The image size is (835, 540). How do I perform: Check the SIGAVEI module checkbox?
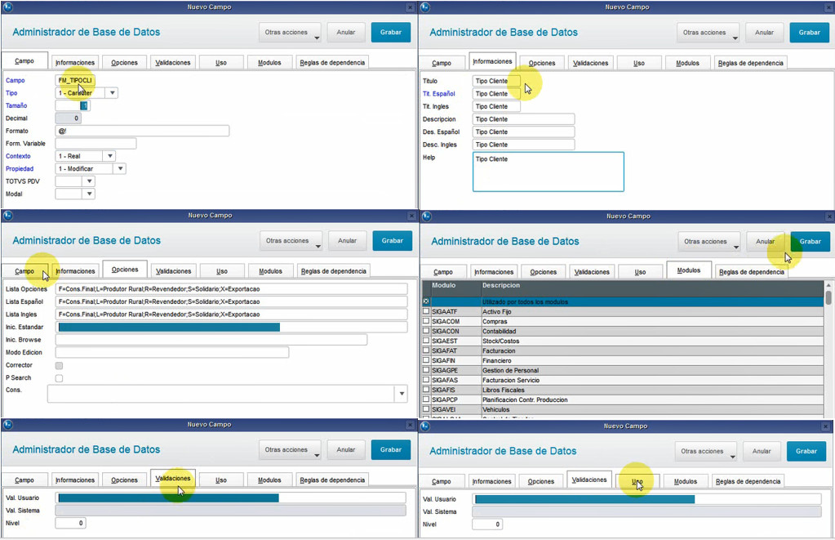[x=426, y=409]
